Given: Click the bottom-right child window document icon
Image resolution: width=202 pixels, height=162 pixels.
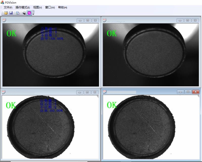Looking at the screenshot, I should pos(105,92).
